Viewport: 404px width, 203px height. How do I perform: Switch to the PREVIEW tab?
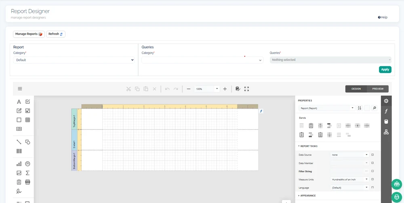click(378, 89)
